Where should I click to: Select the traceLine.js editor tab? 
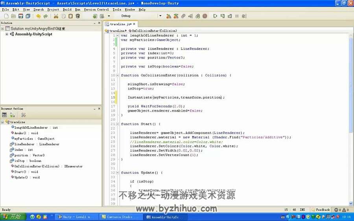(121, 24)
